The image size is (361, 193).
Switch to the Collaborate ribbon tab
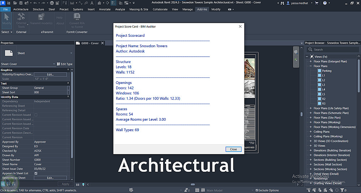pyautogui.click(x=161, y=9)
